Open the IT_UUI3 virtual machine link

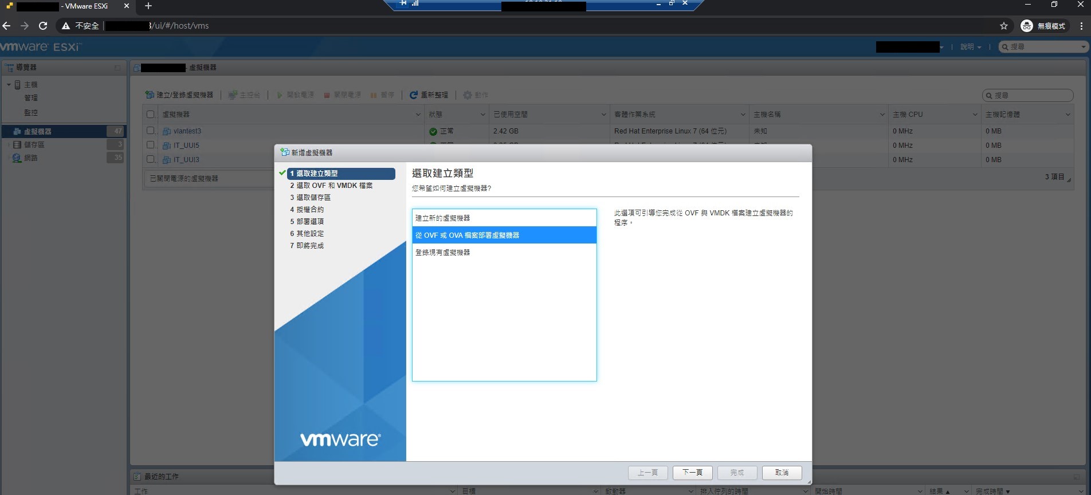186,160
